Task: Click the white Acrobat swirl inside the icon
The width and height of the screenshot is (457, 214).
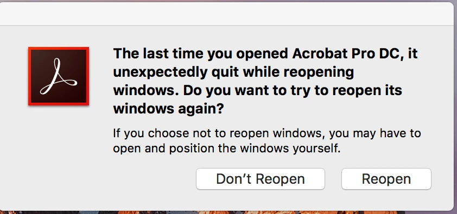Action: click(59, 76)
